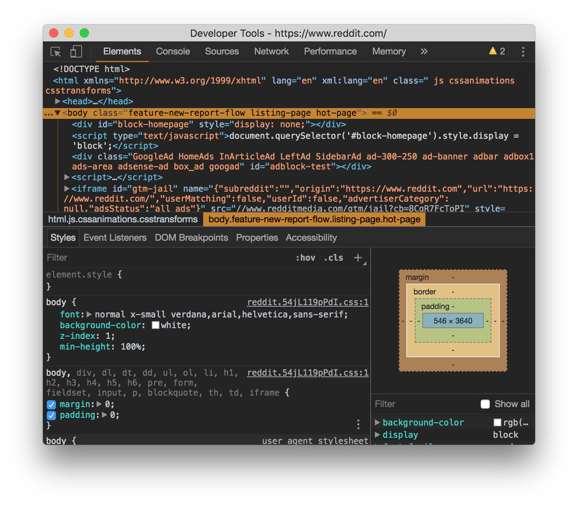578x506 pixels.
Task: Expand the head element node
Action: (x=58, y=101)
